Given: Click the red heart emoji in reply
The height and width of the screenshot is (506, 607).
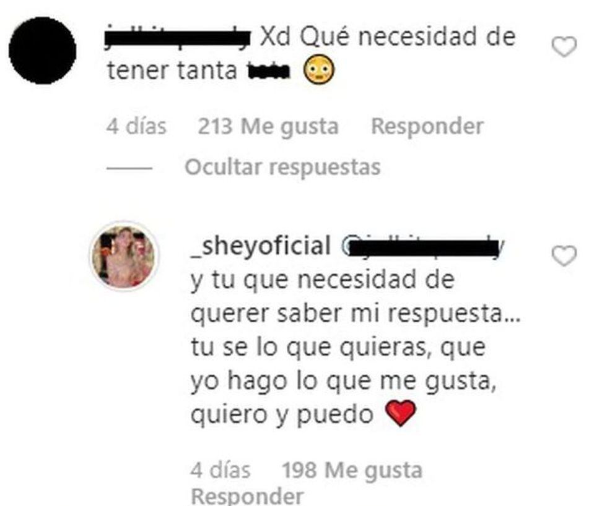Looking at the screenshot, I should pos(401,413).
